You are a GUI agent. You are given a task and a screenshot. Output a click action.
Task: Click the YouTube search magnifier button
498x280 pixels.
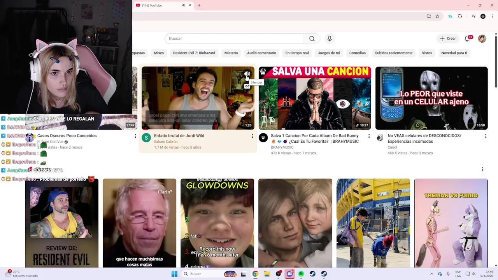coord(312,38)
